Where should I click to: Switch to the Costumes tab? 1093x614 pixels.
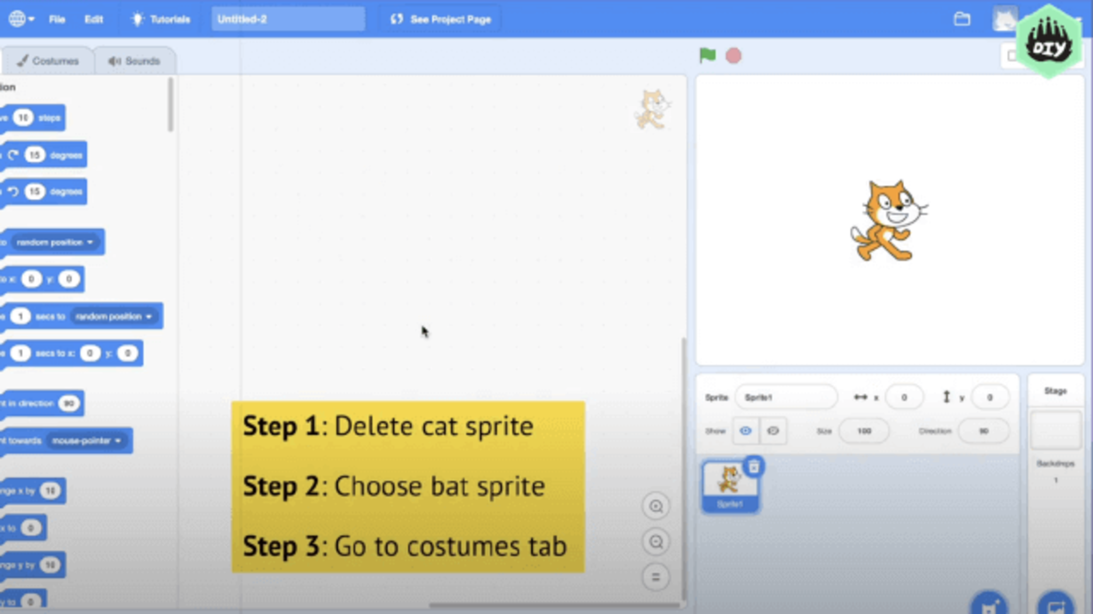[x=48, y=61]
